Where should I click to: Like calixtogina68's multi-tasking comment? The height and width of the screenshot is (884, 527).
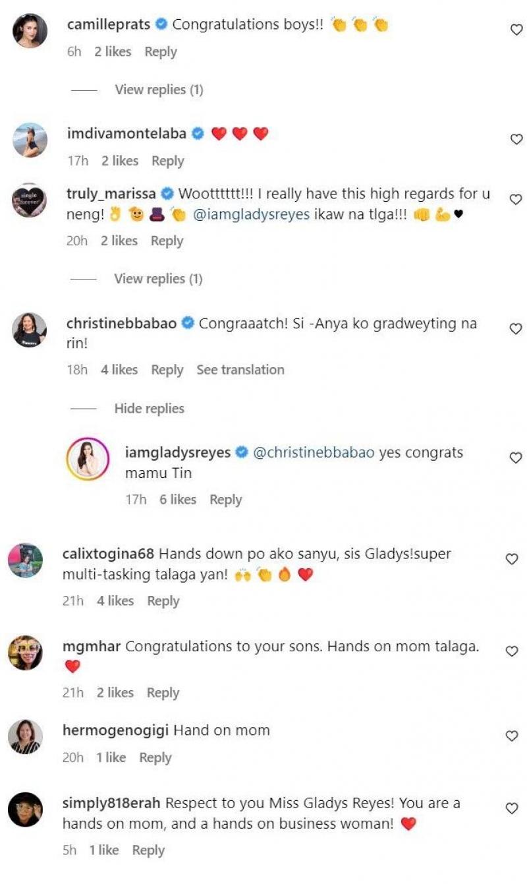point(512,559)
